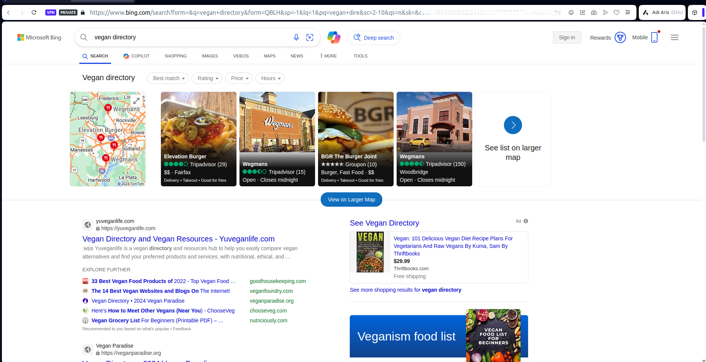The image size is (706, 362).
Task: Open the Price dropdown filter
Action: click(x=239, y=78)
